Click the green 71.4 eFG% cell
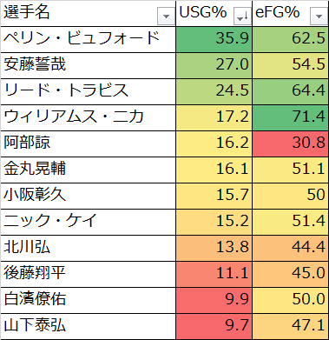The height and width of the screenshot is (340, 329). [x=290, y=117]
